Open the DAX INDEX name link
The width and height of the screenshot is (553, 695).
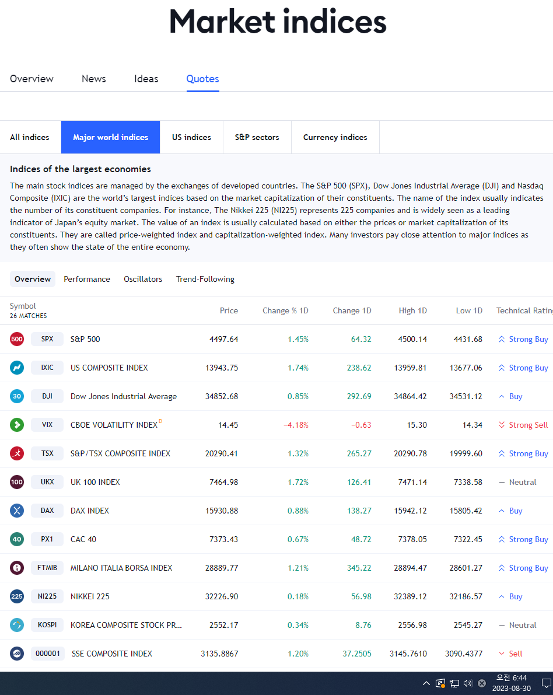(x=89, y=511)
